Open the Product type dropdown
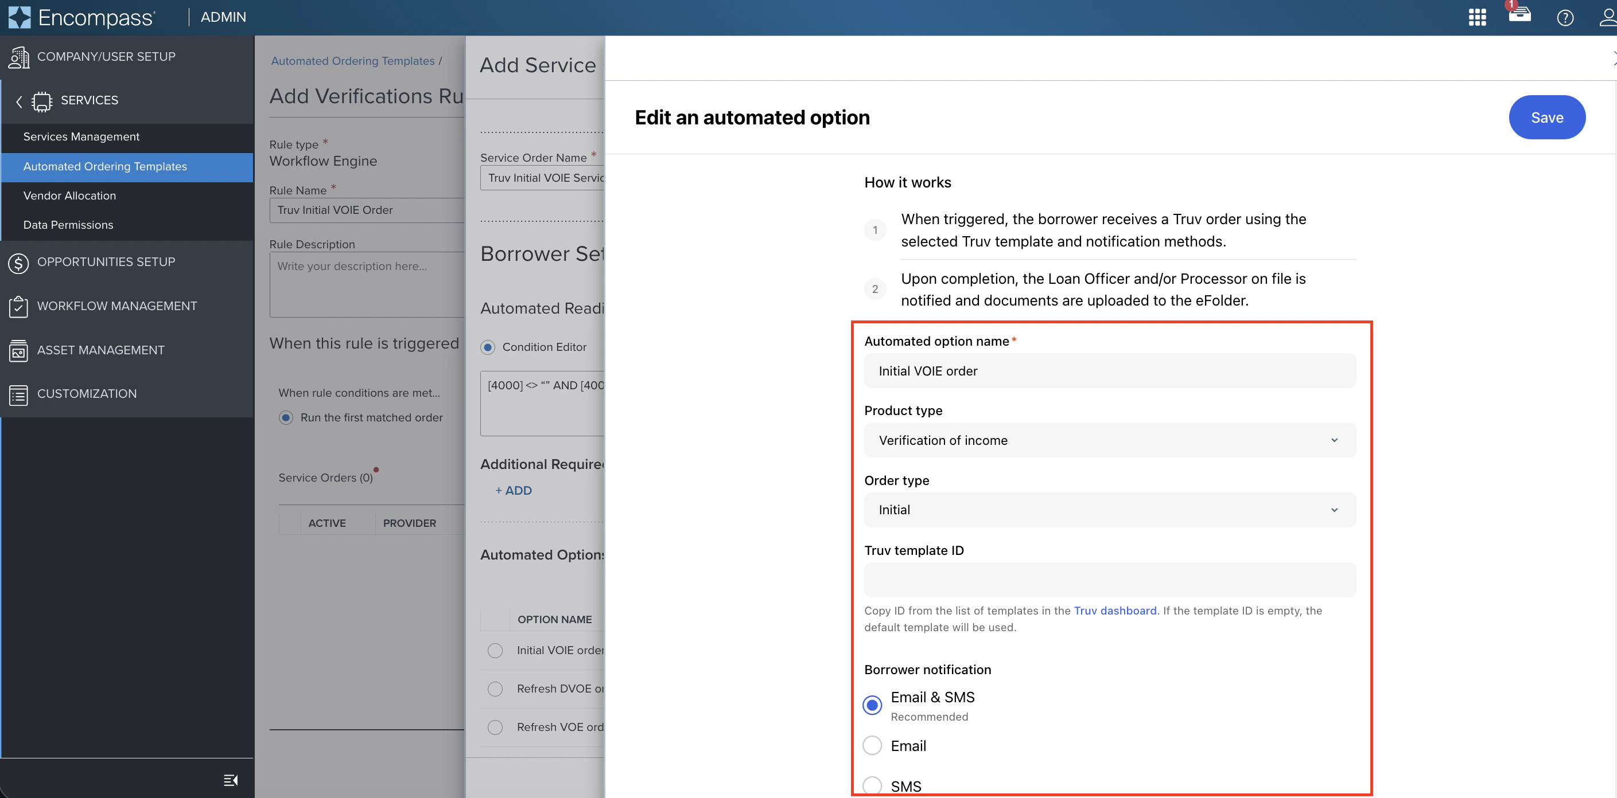This screenshot has height=798, width=1617. click(1109, 440)
